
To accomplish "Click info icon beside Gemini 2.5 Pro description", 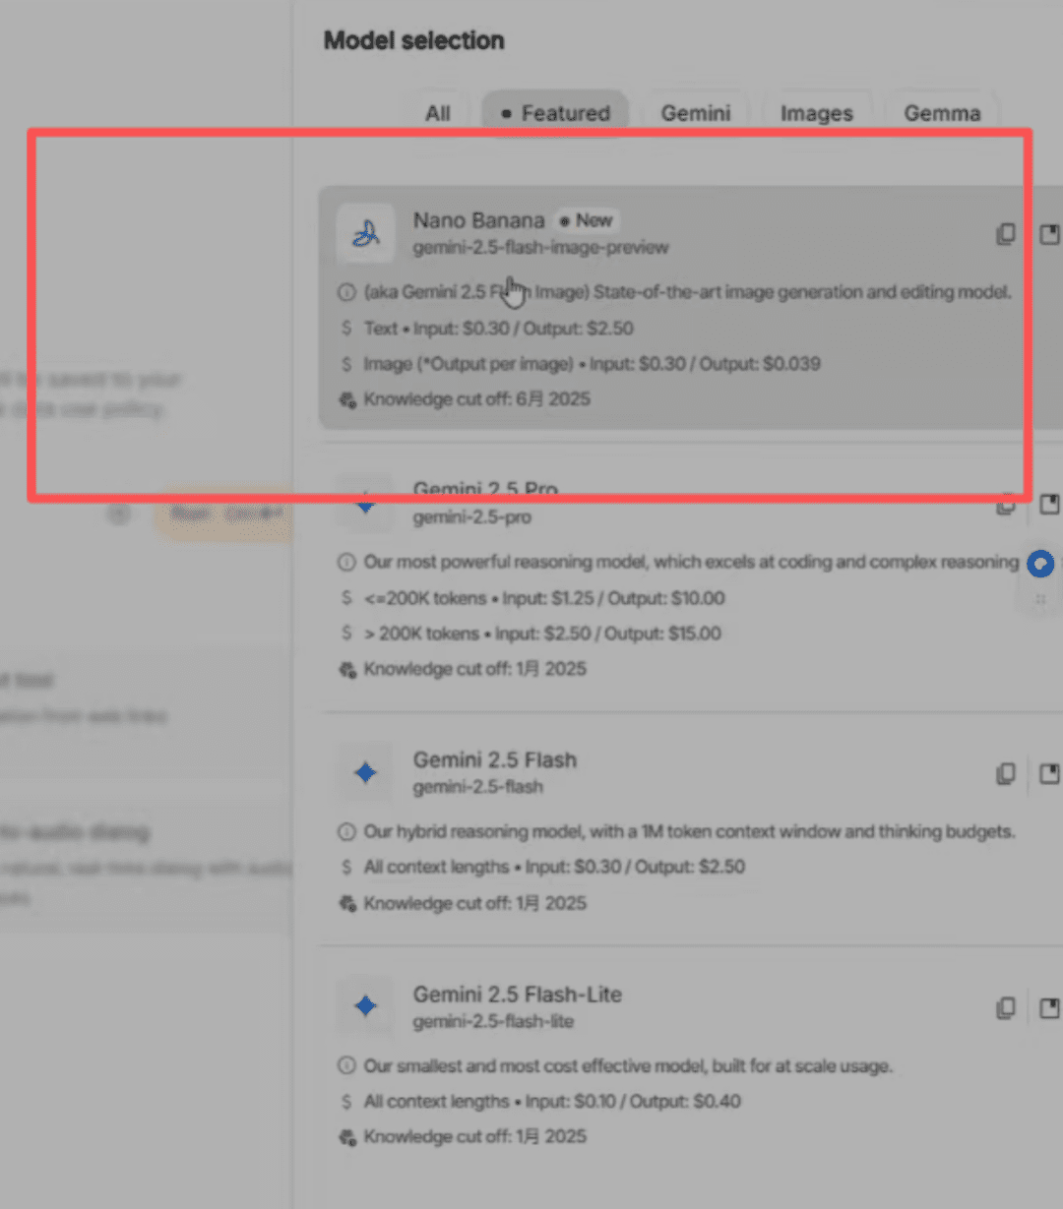I will (346, 563).
